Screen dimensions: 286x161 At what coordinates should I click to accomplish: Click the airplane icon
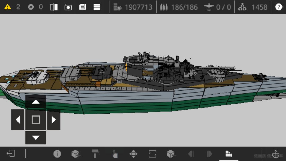[x=209, y=7]
